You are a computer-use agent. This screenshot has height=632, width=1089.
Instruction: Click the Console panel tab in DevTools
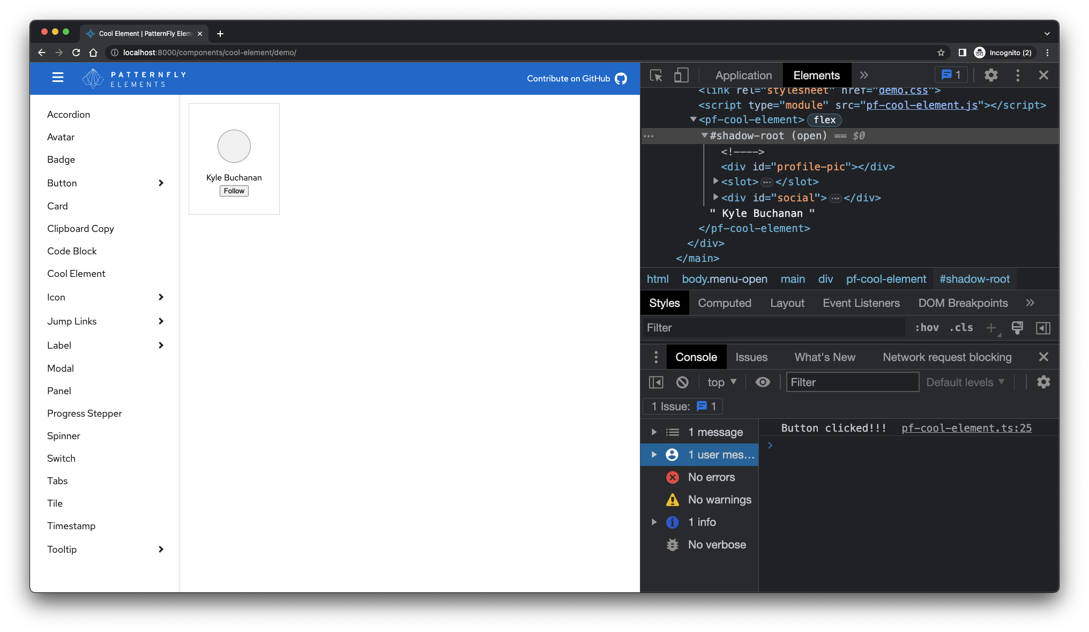pos(695,357)
